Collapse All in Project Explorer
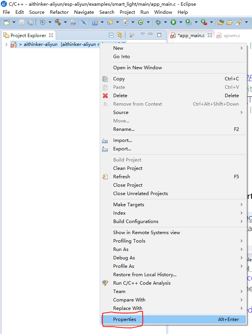The width and height of the screenshot is (252, 334). click(x=111, y=35)
